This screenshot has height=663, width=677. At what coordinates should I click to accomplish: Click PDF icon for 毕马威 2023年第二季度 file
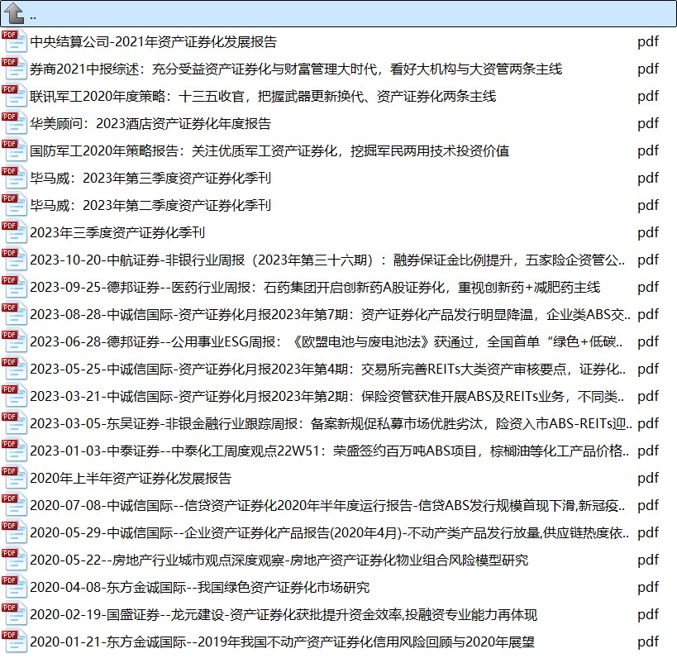[x=14, y=205]
